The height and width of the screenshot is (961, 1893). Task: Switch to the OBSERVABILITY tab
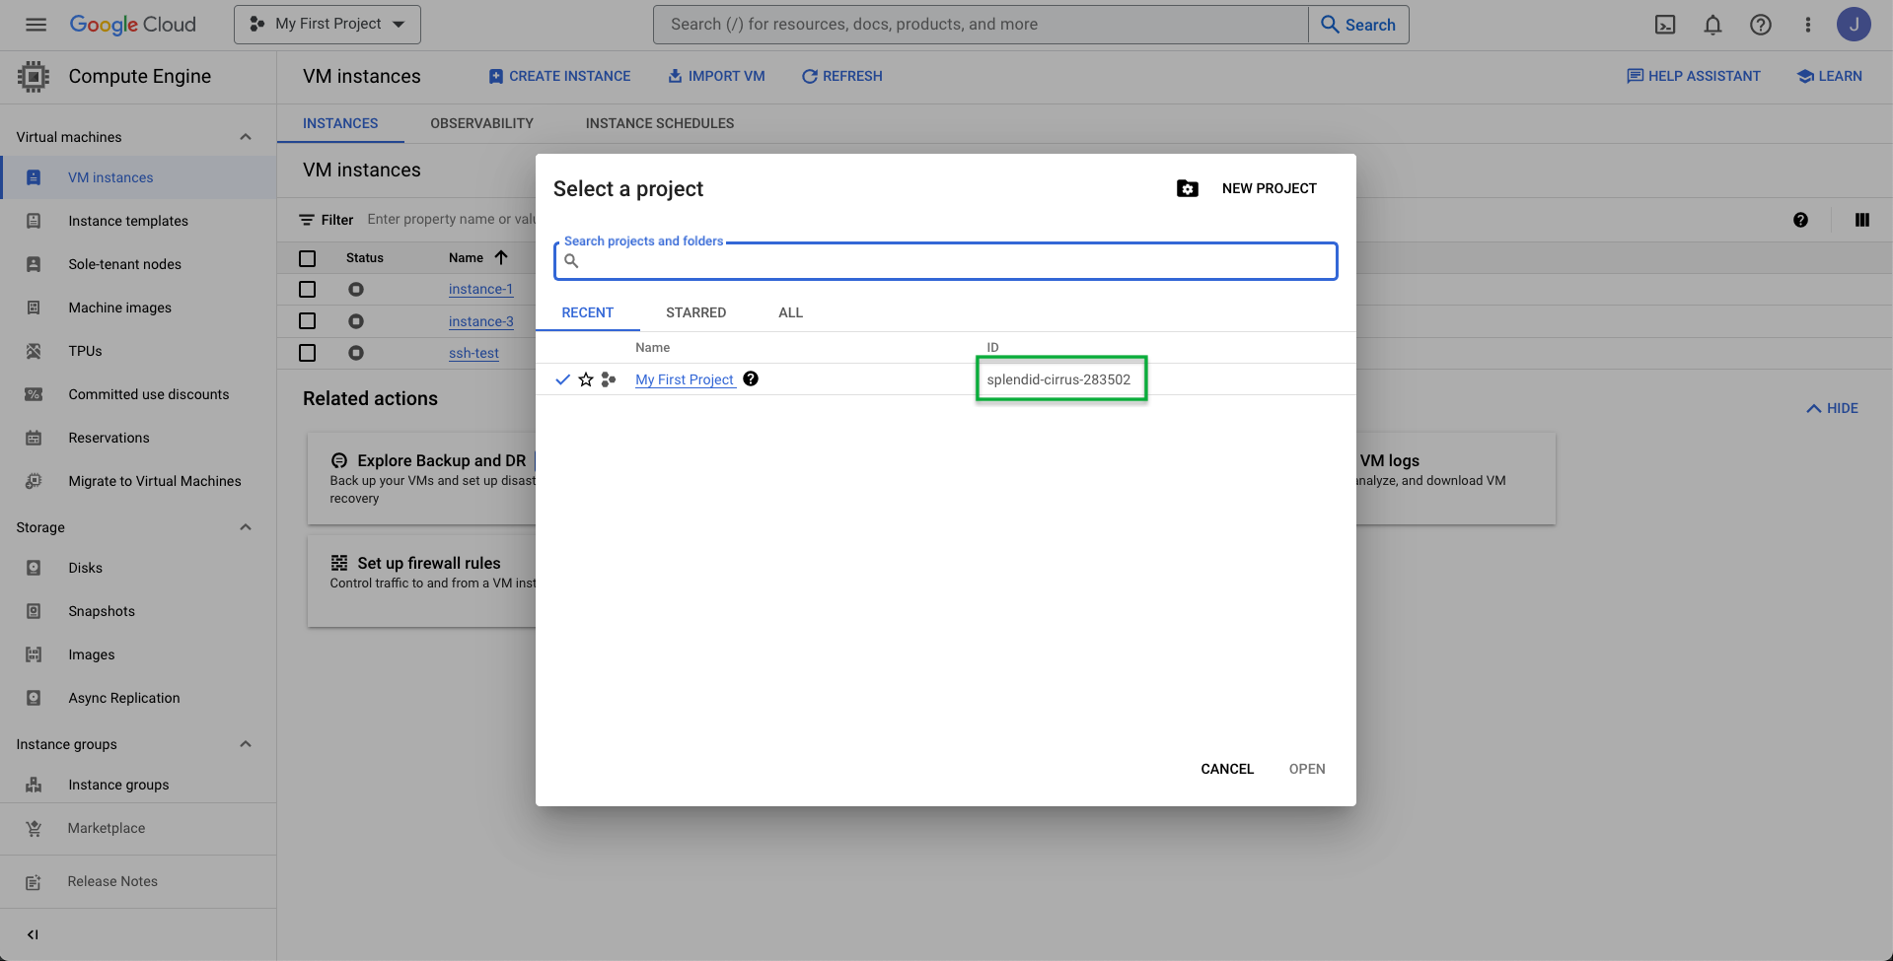click(481, 123)
